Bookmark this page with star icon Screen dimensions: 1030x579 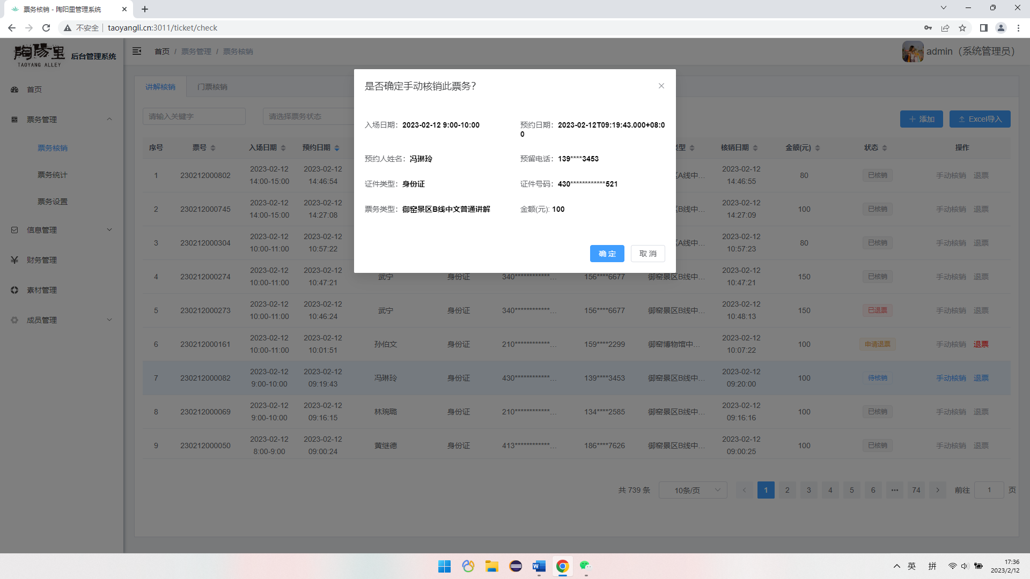pyautogui.click(x=962, y=28)
